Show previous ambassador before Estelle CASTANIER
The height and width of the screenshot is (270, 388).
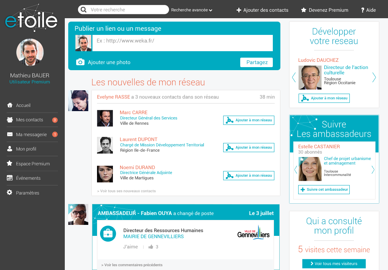tap(295, 170)
